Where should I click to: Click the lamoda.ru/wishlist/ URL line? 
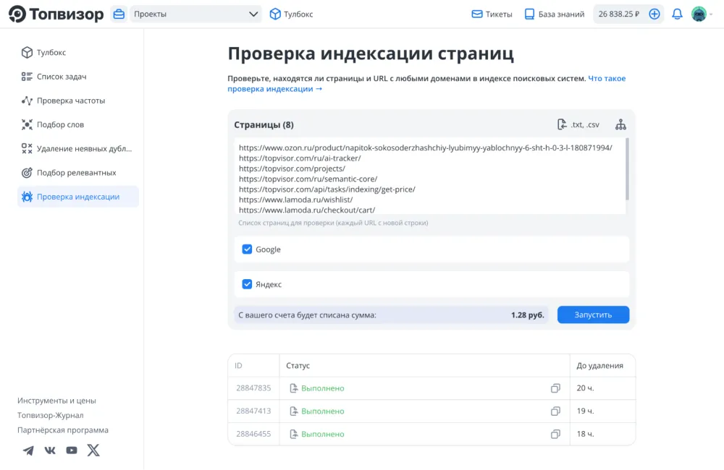coord(295,200)
